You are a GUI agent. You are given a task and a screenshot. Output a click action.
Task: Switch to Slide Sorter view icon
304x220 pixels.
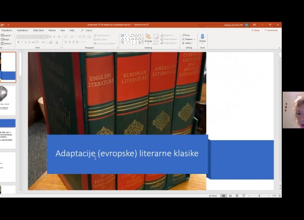[x=230, y=196]
